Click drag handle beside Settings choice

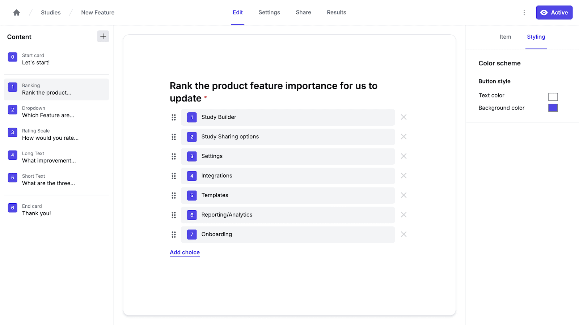(x=174, y=156)
